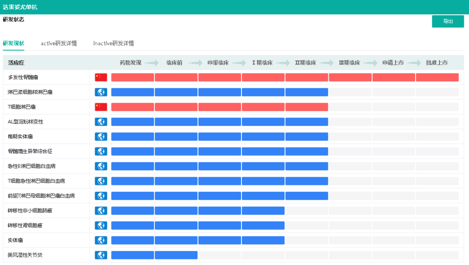Click the red 批准上市 bar for 多发性骨髓瘤
The image size is (469, 265).
click(437, 77)
